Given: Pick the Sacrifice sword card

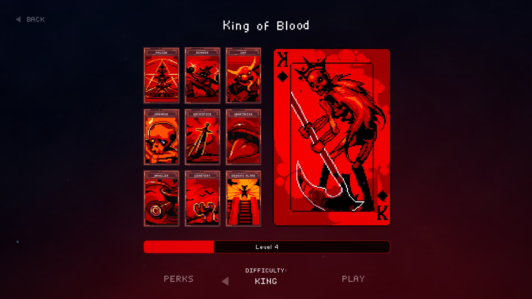Looking at the screenshot, I should (202, 137).
